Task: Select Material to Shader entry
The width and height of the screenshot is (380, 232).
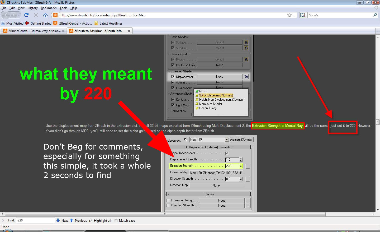Action: click(x=208, y=104)
